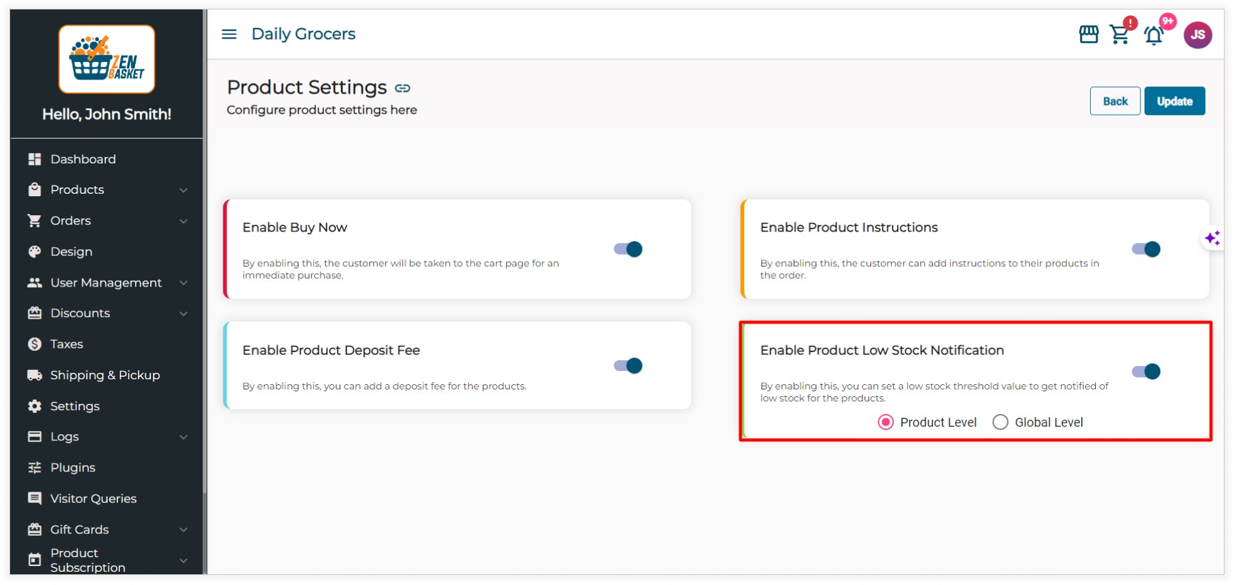Expand the Products submenu chevron

coord(184,190)
